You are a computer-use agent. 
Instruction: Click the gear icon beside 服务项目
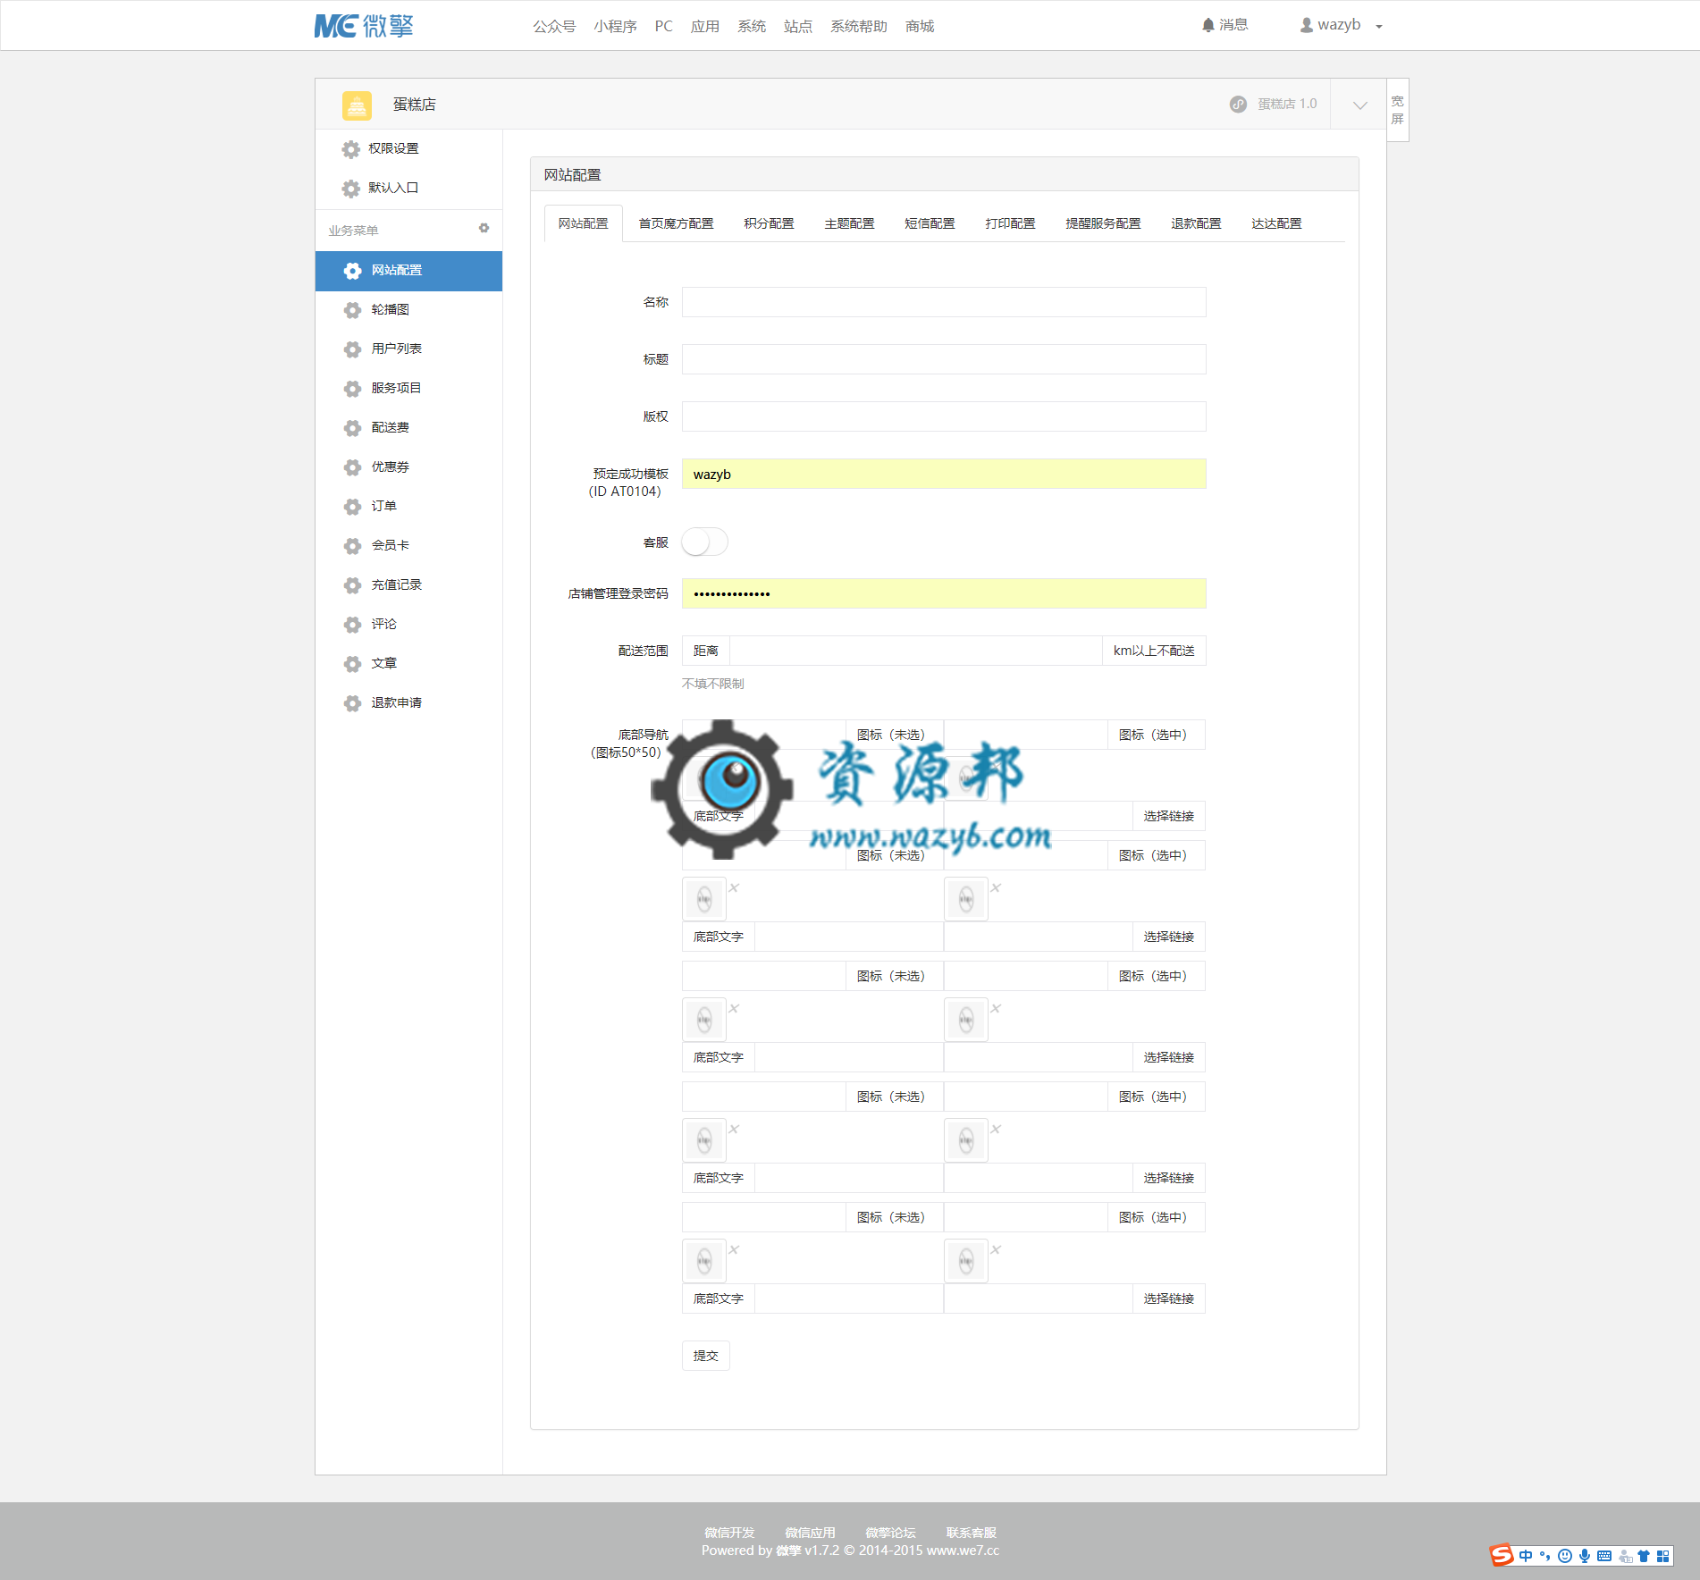click(x=353, y=389)
